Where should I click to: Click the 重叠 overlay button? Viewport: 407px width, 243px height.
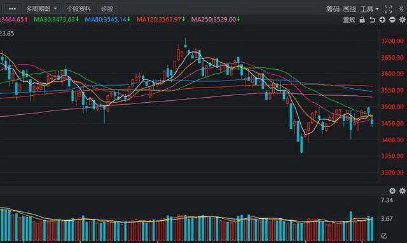tap(349, 20)
